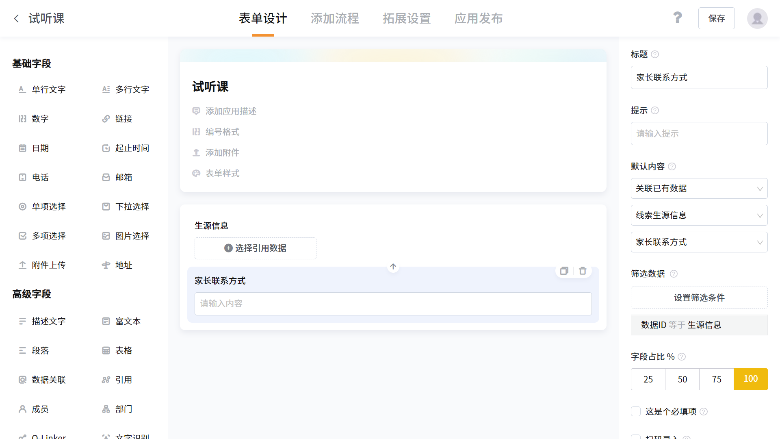Viewport: 780px width, 439px height.
Task: Delete the 家长联系方式 field with trash icon
Action: (x=583, y=271)
